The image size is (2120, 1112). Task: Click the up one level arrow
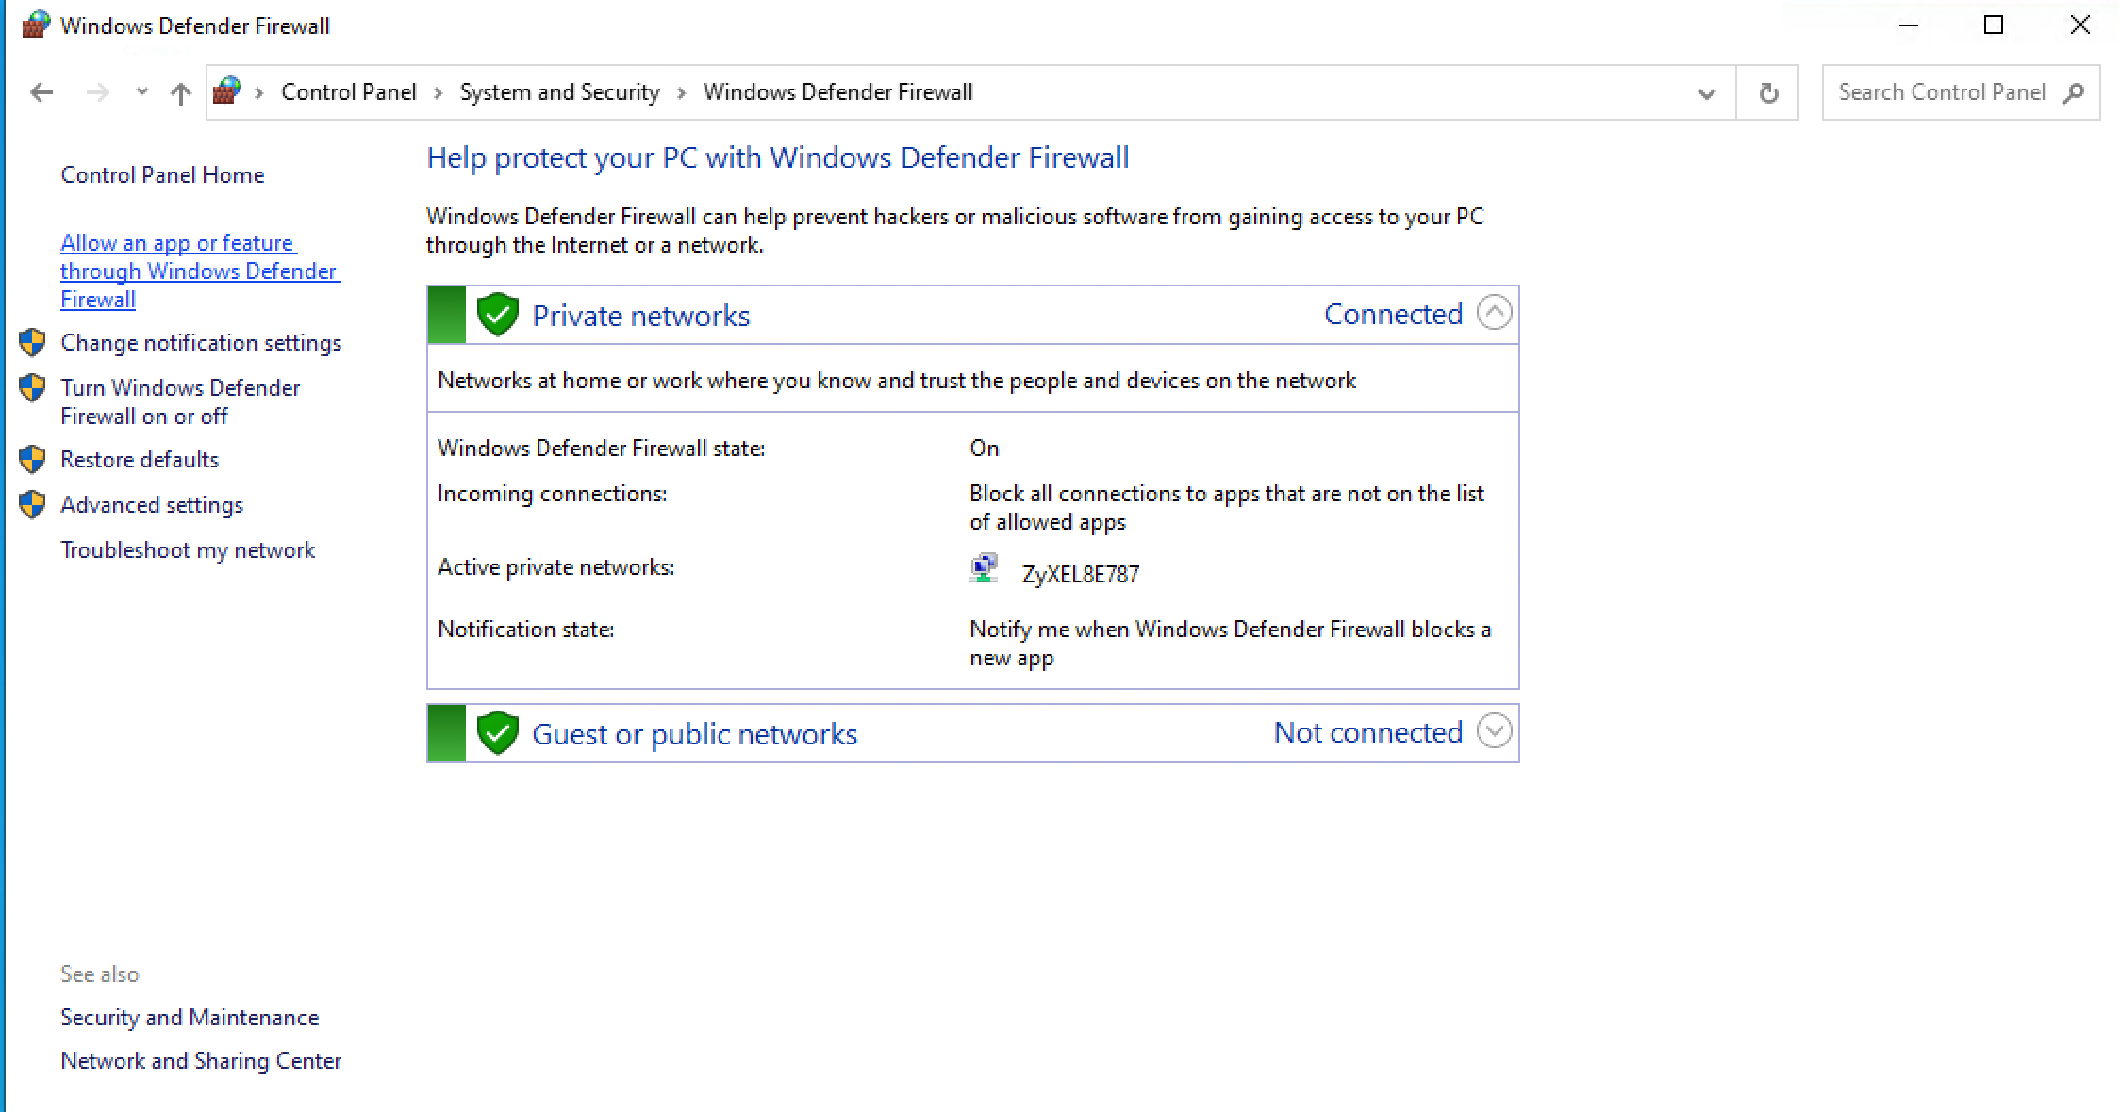[180, 92]
